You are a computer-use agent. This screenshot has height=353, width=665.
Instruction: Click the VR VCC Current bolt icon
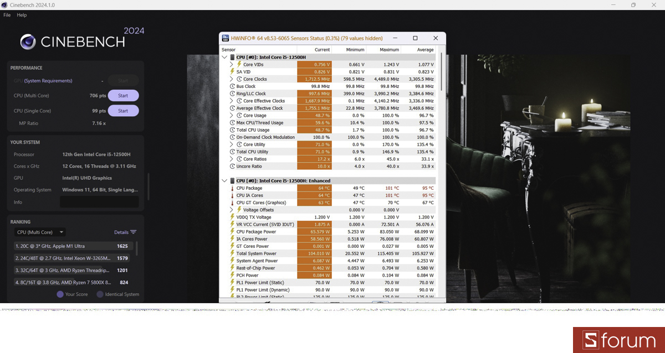[233, 224]
